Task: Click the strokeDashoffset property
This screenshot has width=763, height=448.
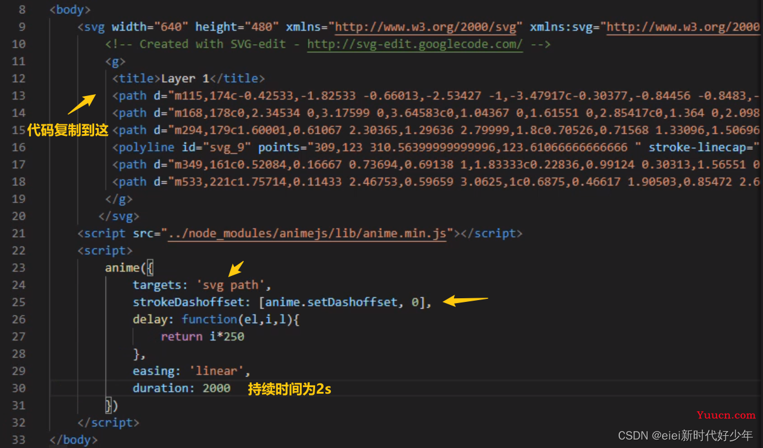Action: point(188,302)
